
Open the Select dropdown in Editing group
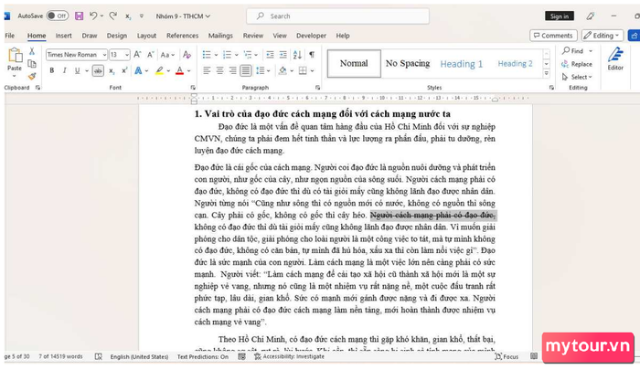[577, 77]
